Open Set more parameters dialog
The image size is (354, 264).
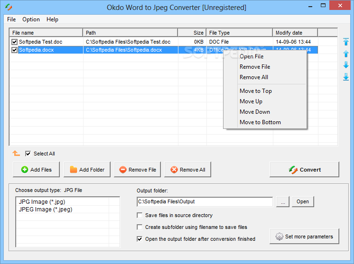[x=304, y=236]
